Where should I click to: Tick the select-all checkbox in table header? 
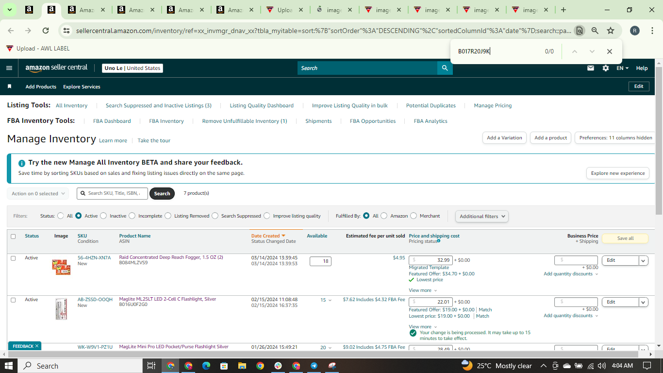[13, 237]
